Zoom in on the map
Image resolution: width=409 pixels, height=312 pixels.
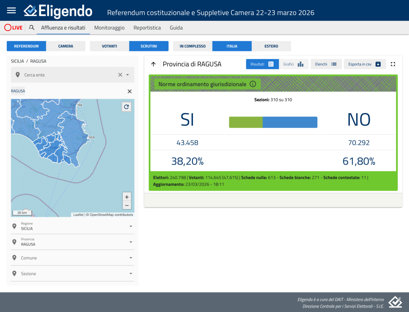[x=126, y=197]
